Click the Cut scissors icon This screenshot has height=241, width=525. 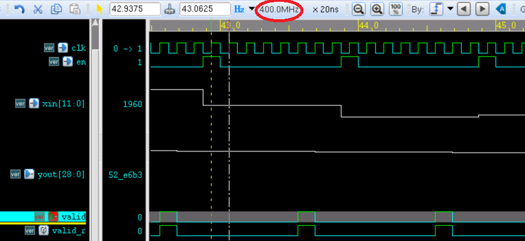(37, 10)
